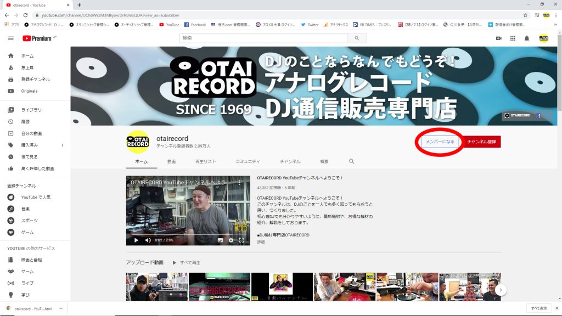Viewport: 562px width, 316px height.
Task: Select the コミュニティ channel tab
Action: [248, 162]
